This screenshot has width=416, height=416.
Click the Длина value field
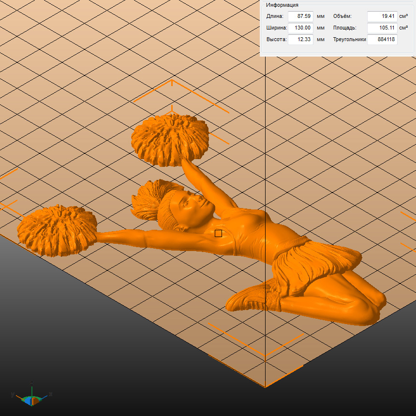tap(300, 16)
